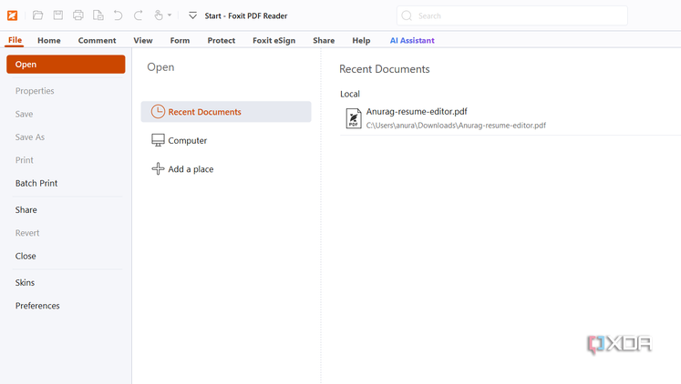Open Preferences in the File sidebar
681x384 pixels.
click(37, 306)
